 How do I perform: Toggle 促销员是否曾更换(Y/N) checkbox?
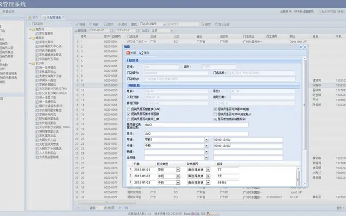129,109
